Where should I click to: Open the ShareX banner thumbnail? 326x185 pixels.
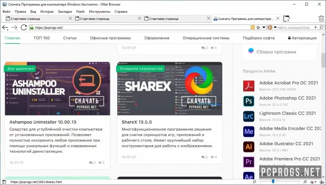tap(170, 89)
